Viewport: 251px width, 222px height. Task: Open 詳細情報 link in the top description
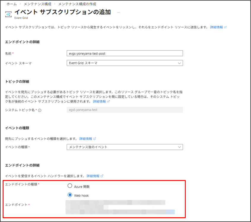pyautogui.click(x=217, y=27)
